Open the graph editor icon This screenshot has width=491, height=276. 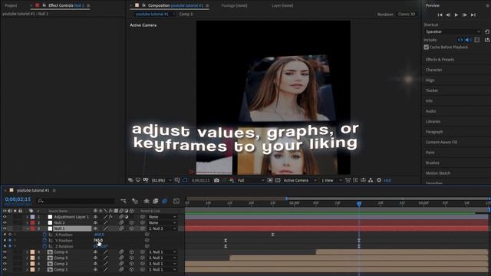[176, 201]
